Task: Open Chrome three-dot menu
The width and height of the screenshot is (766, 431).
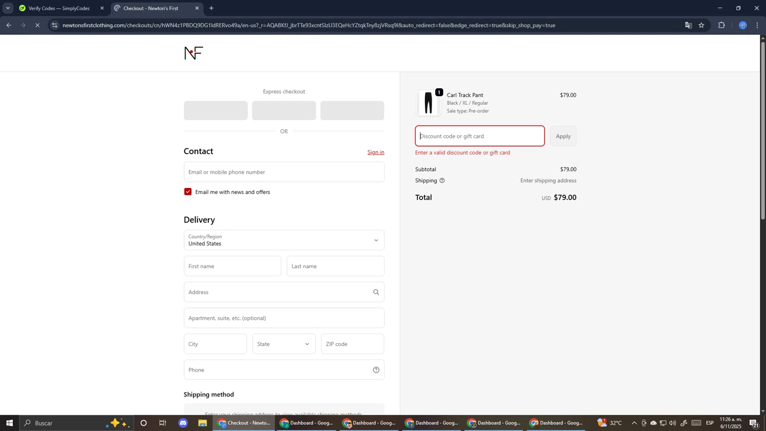Action: 757,25
